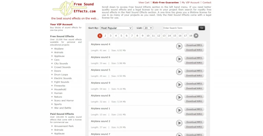This screenshot has height=136, width=263.
Task: Open War and Battle category
Action: 63,108
